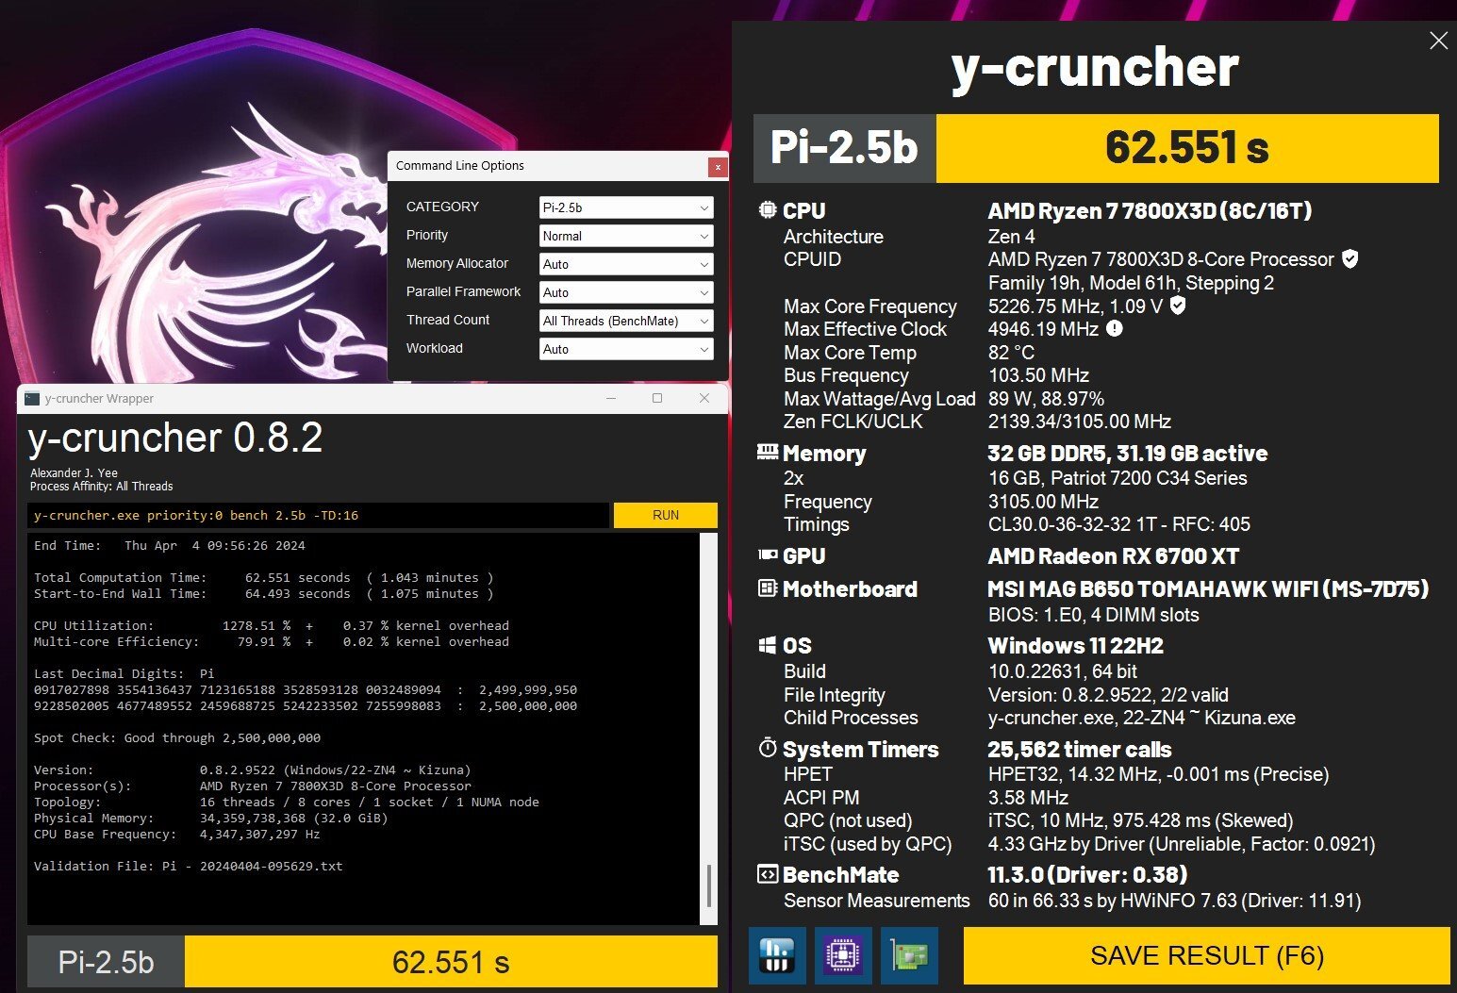Viewport: 1457px width, 993px height.
Task: Click the BenchMate section code icon
Action: click(x=768, y=874)
